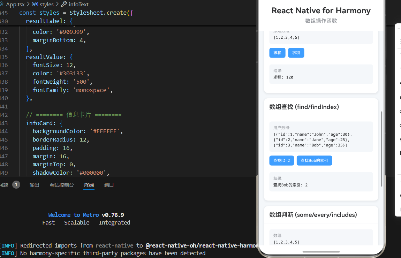Switch to the 输出 panel tab

pyautogui.click(x=34, y=185)
